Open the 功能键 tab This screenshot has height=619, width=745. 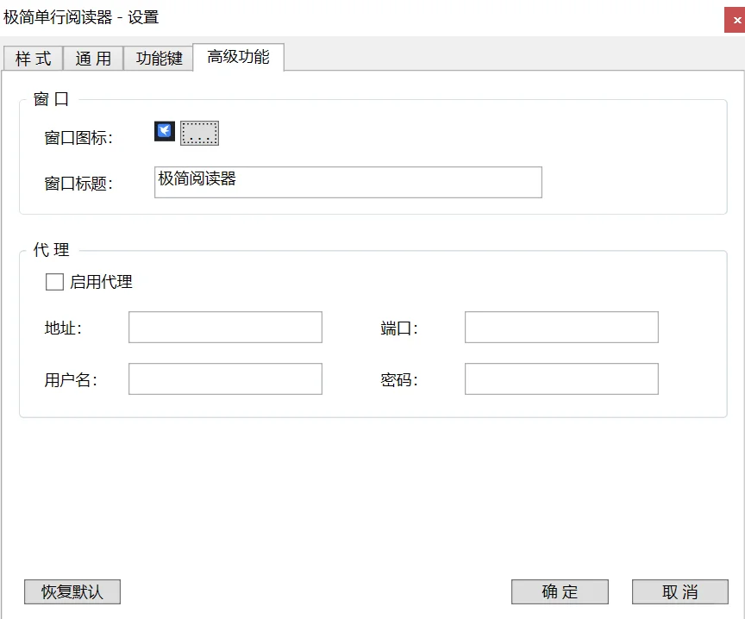[x=159, y=59]
